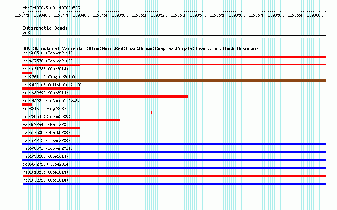Open the dgv6642n100 (Coe2014) label
This screenshot has width=337, height=210.
[x=47, y=164]
